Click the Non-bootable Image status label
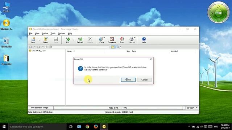 click(40, 108)
